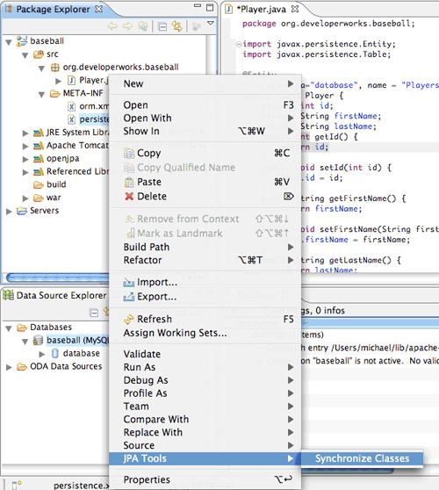Screen dimensions: 439x490
Task: Collapse the META-INF folder
Action: [x=41, y=94]
